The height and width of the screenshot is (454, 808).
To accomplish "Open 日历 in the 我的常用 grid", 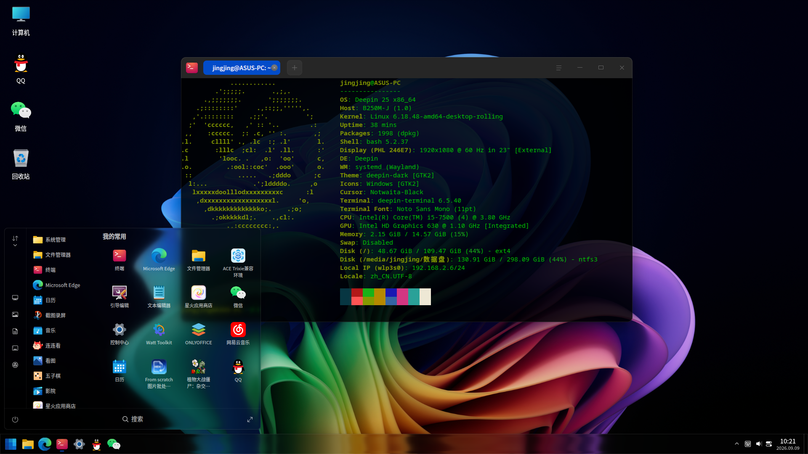I will click(x=120, y=371).
